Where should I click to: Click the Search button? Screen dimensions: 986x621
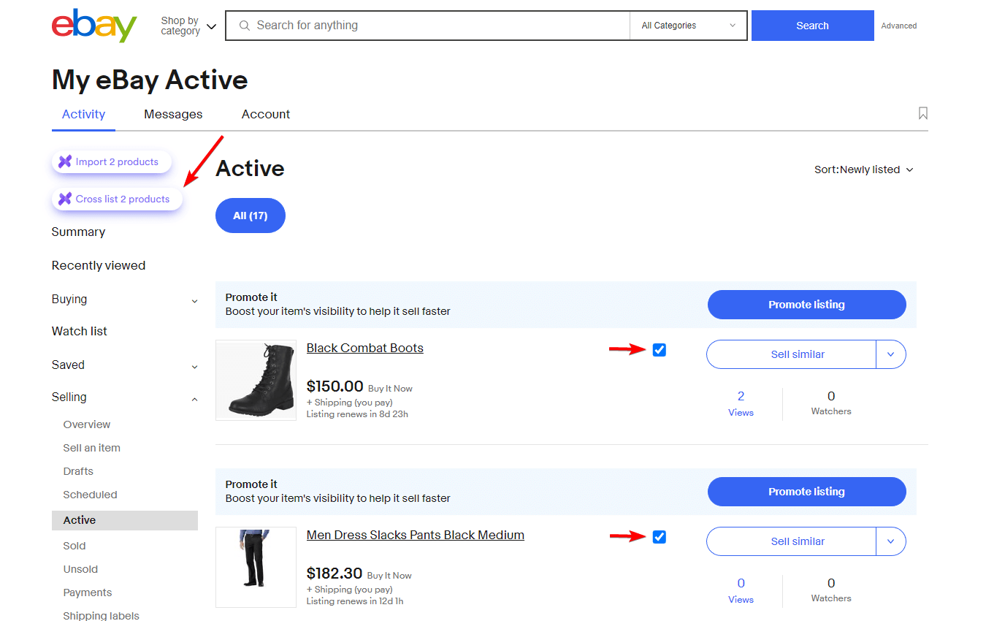point(812,25)
